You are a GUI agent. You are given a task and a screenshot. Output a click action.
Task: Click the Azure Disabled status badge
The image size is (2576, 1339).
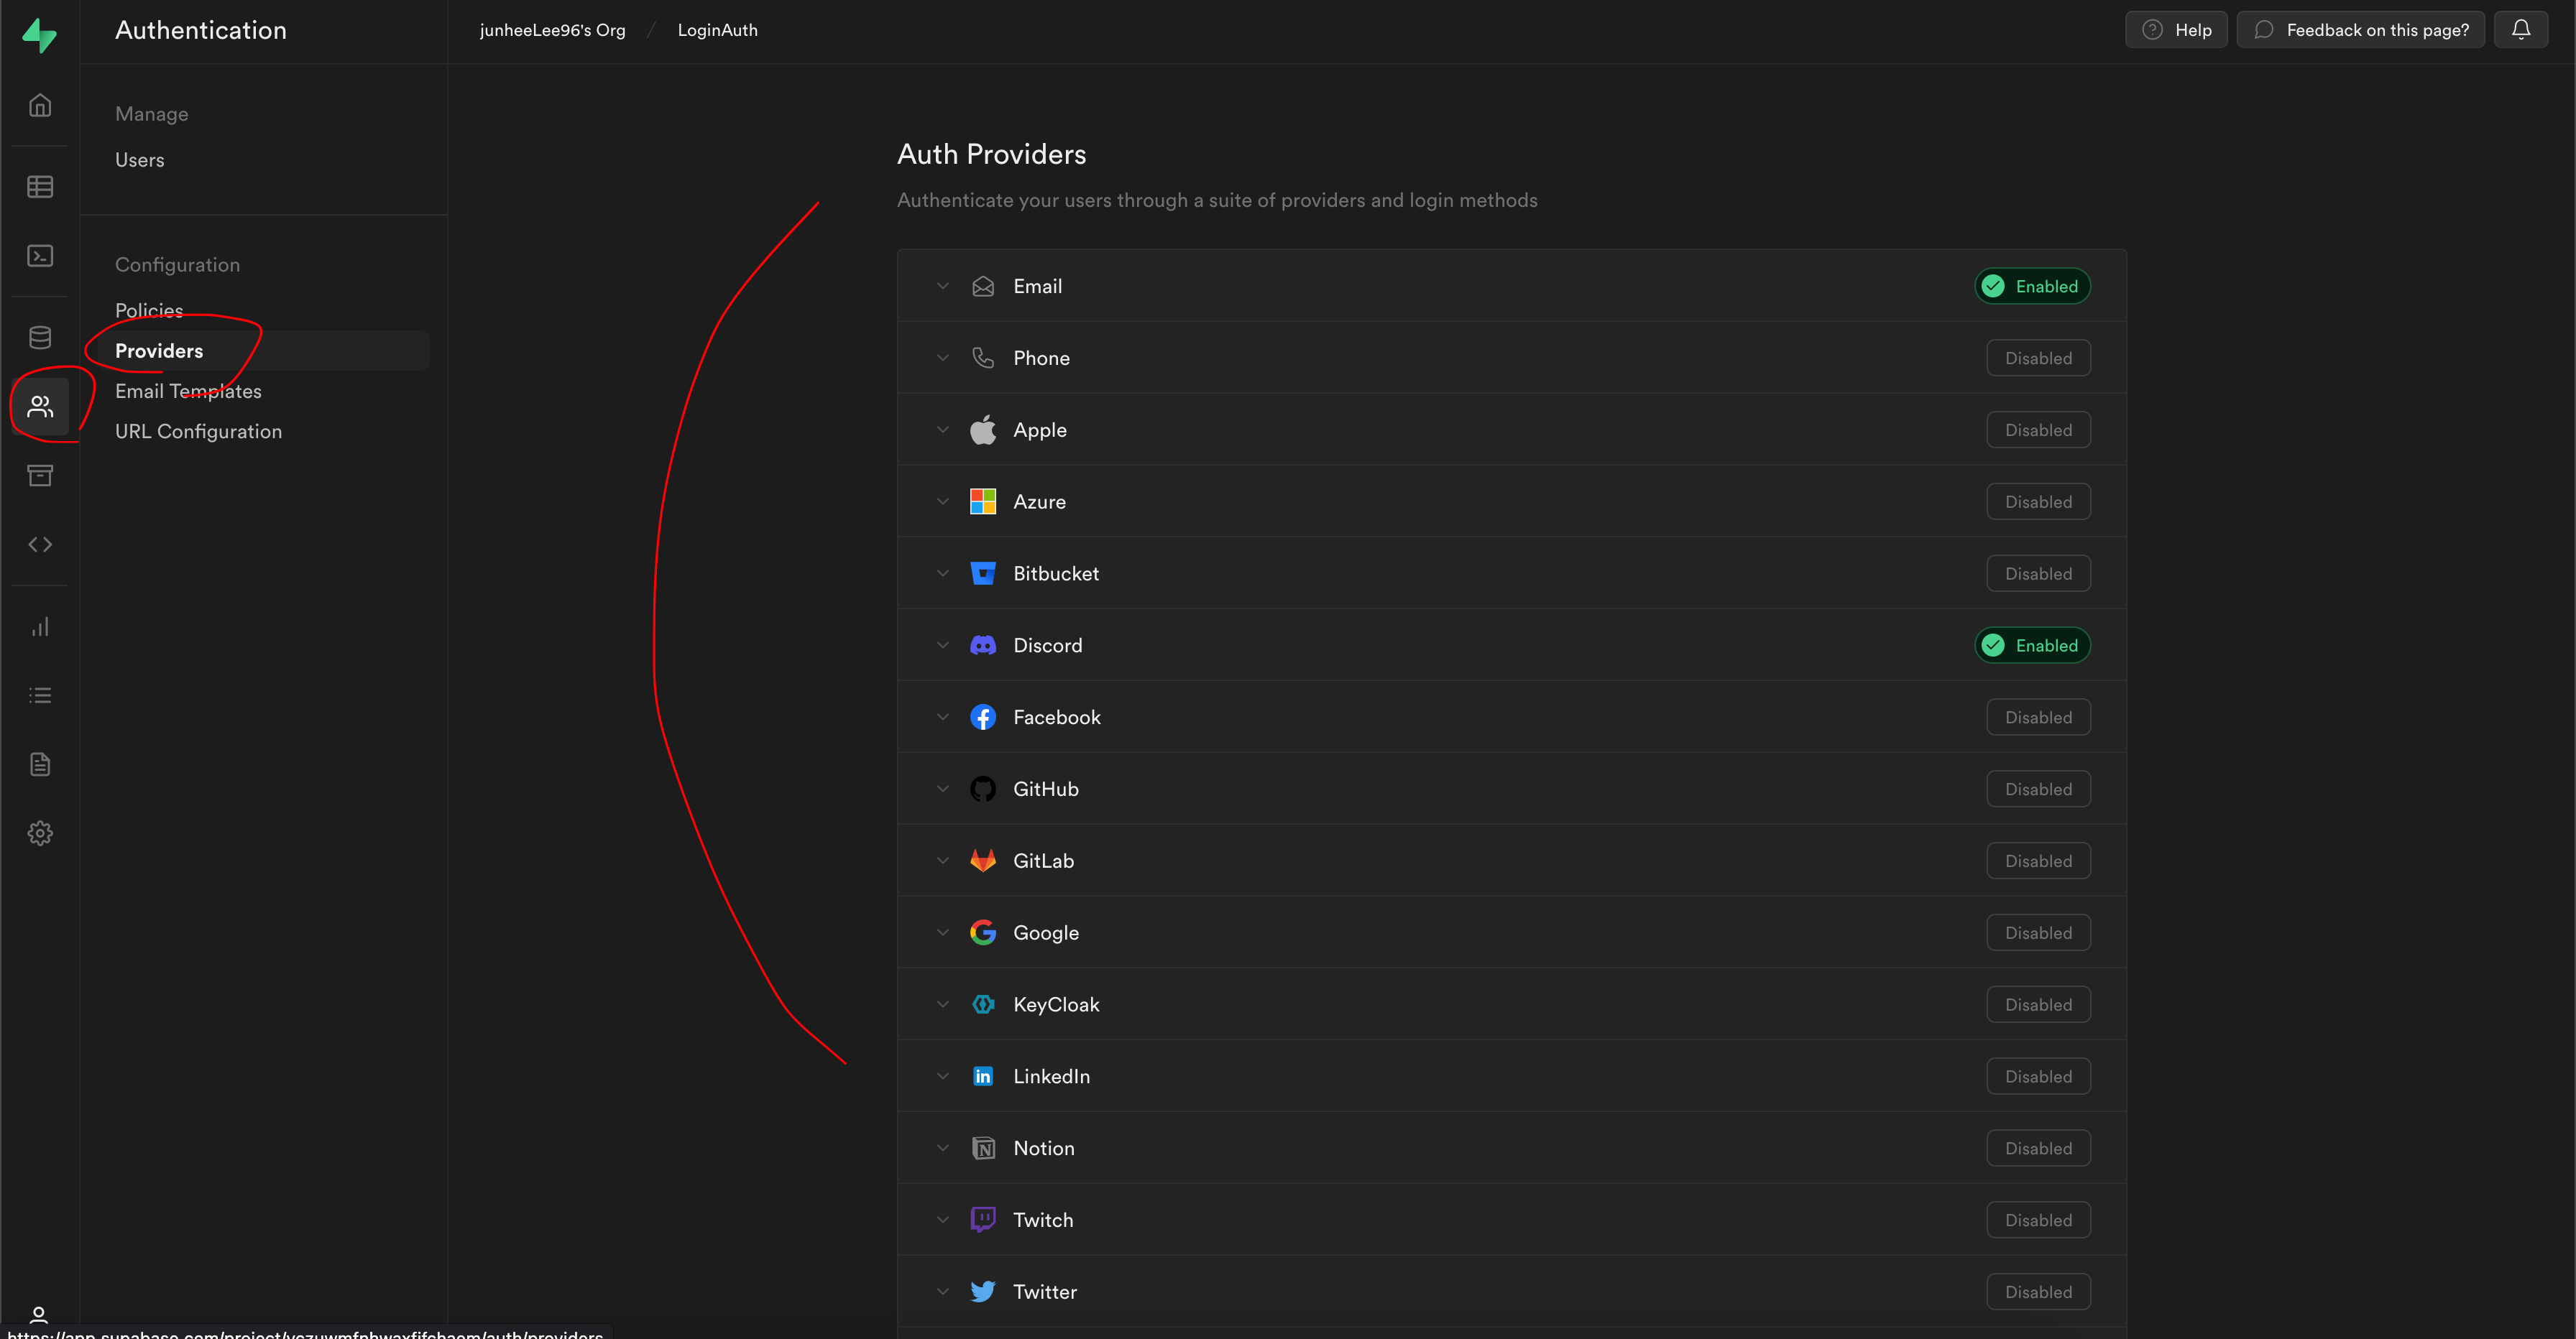[x=2038, y=501]
